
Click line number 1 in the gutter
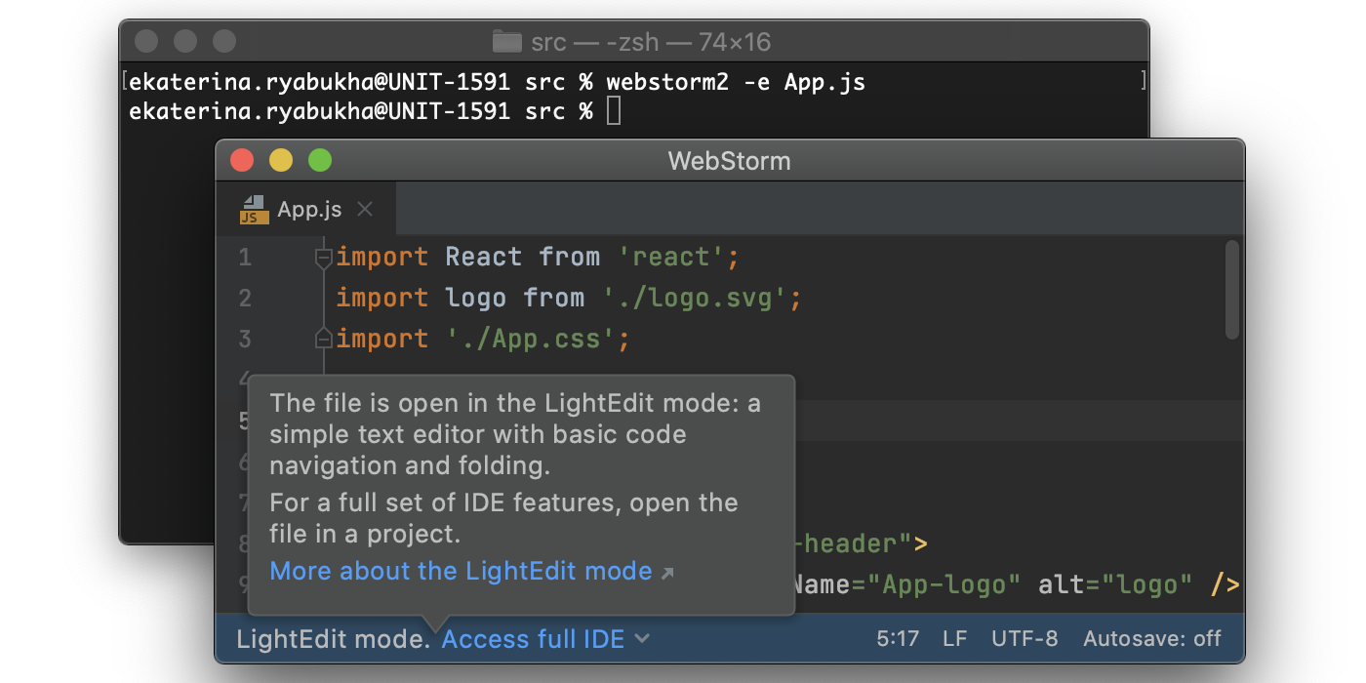coord(244,258)
